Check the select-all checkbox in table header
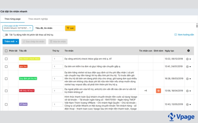The height and width of the screenshot is (123, 198). pos(6,51)
